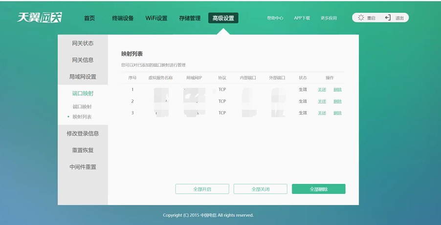Click green 全部删除 button
The image size is (441, 225).
point(318,189)
